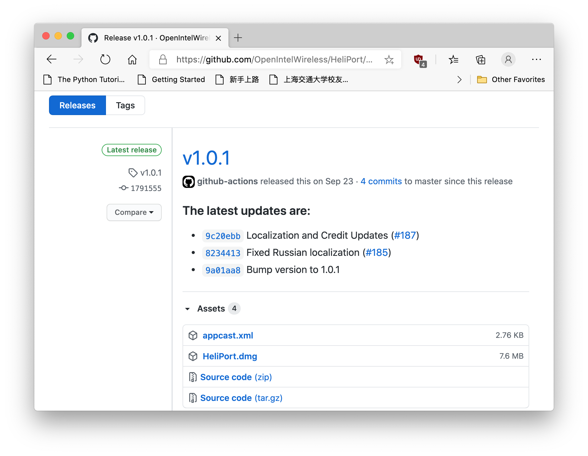Select the Releases tab
The height and width of the screenshot is (456, 588).
pos(77,105)
